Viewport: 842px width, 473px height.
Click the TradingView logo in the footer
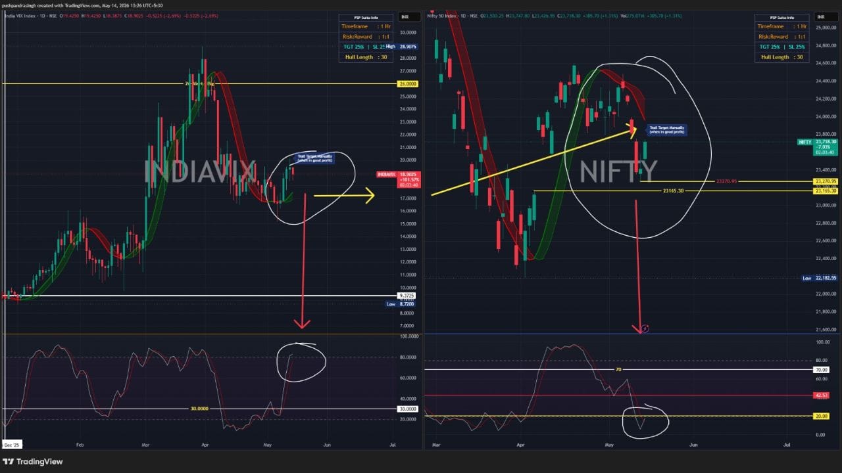click(x=33, y=461)
